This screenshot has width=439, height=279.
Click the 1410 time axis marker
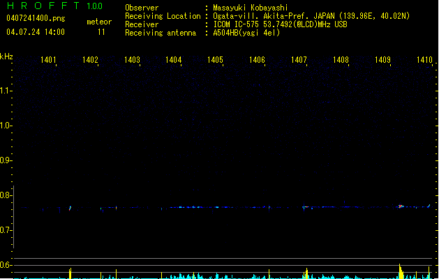(424, 60)
